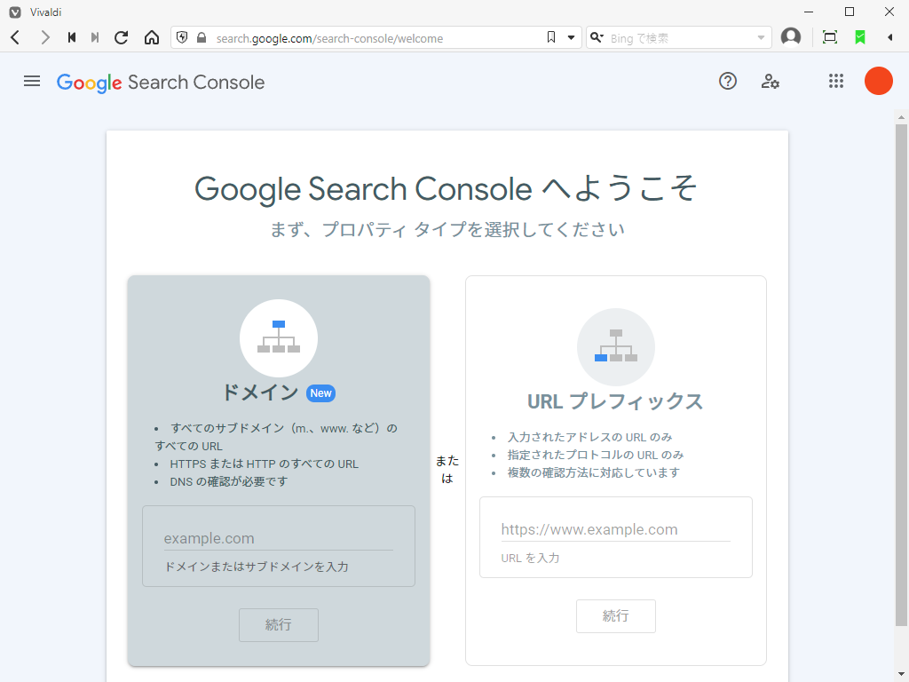Go to the home page

[152, 37]
